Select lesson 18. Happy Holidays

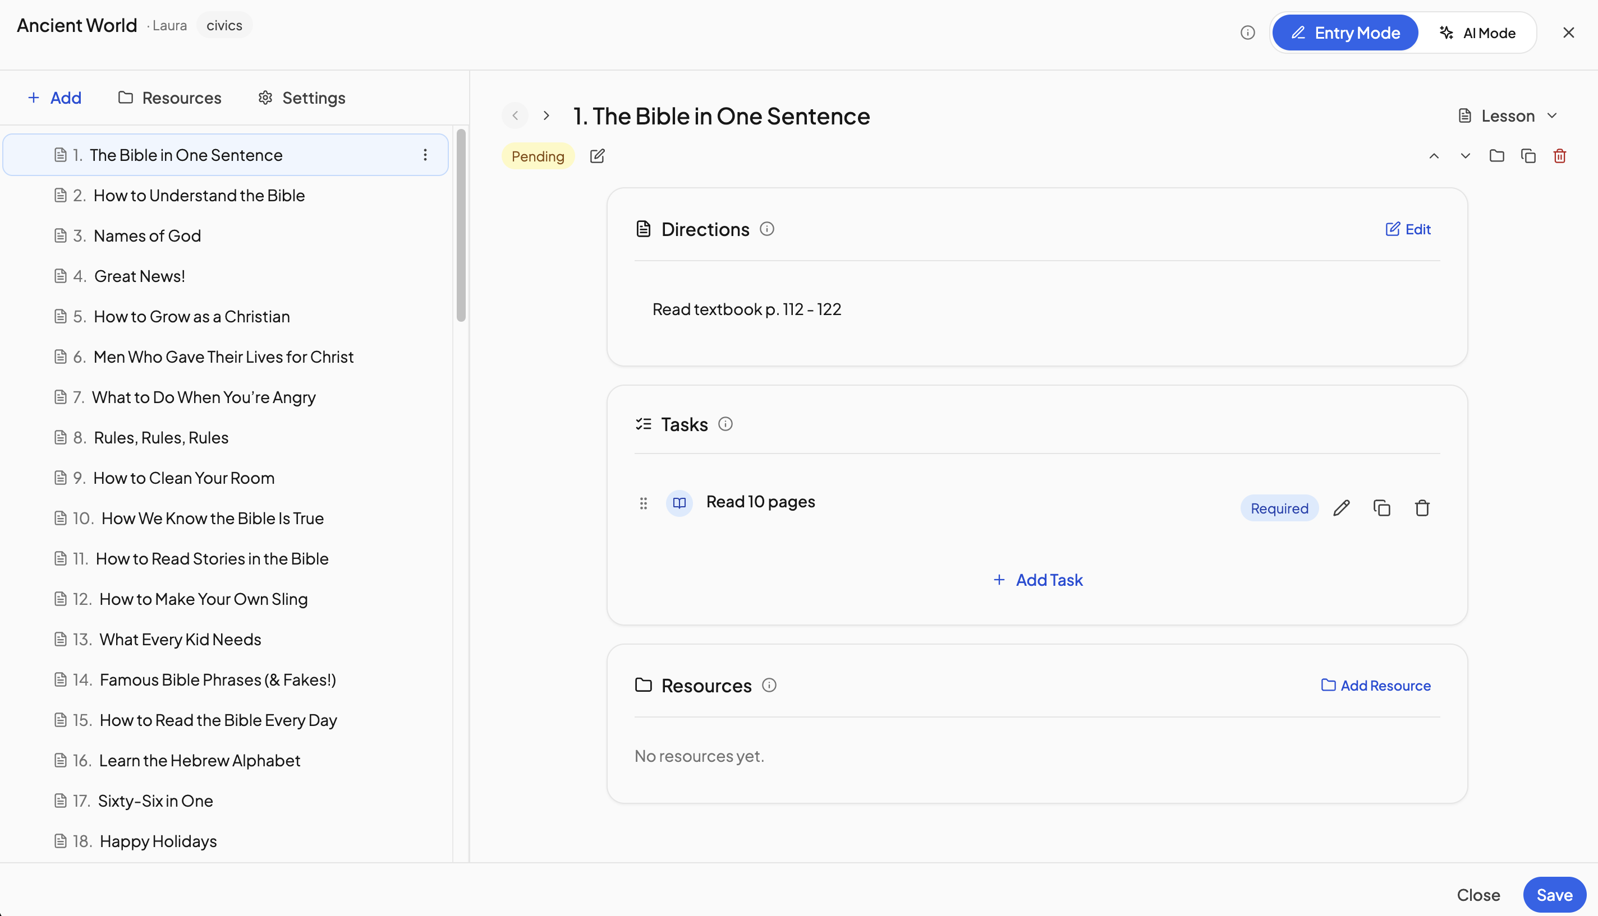coord(226,841)
